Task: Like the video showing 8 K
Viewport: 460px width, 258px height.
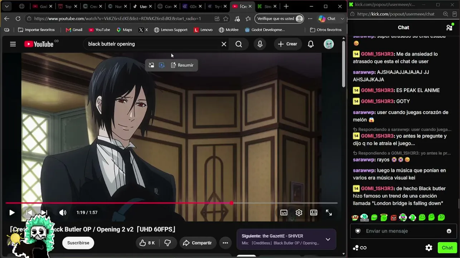Action: 147,243
